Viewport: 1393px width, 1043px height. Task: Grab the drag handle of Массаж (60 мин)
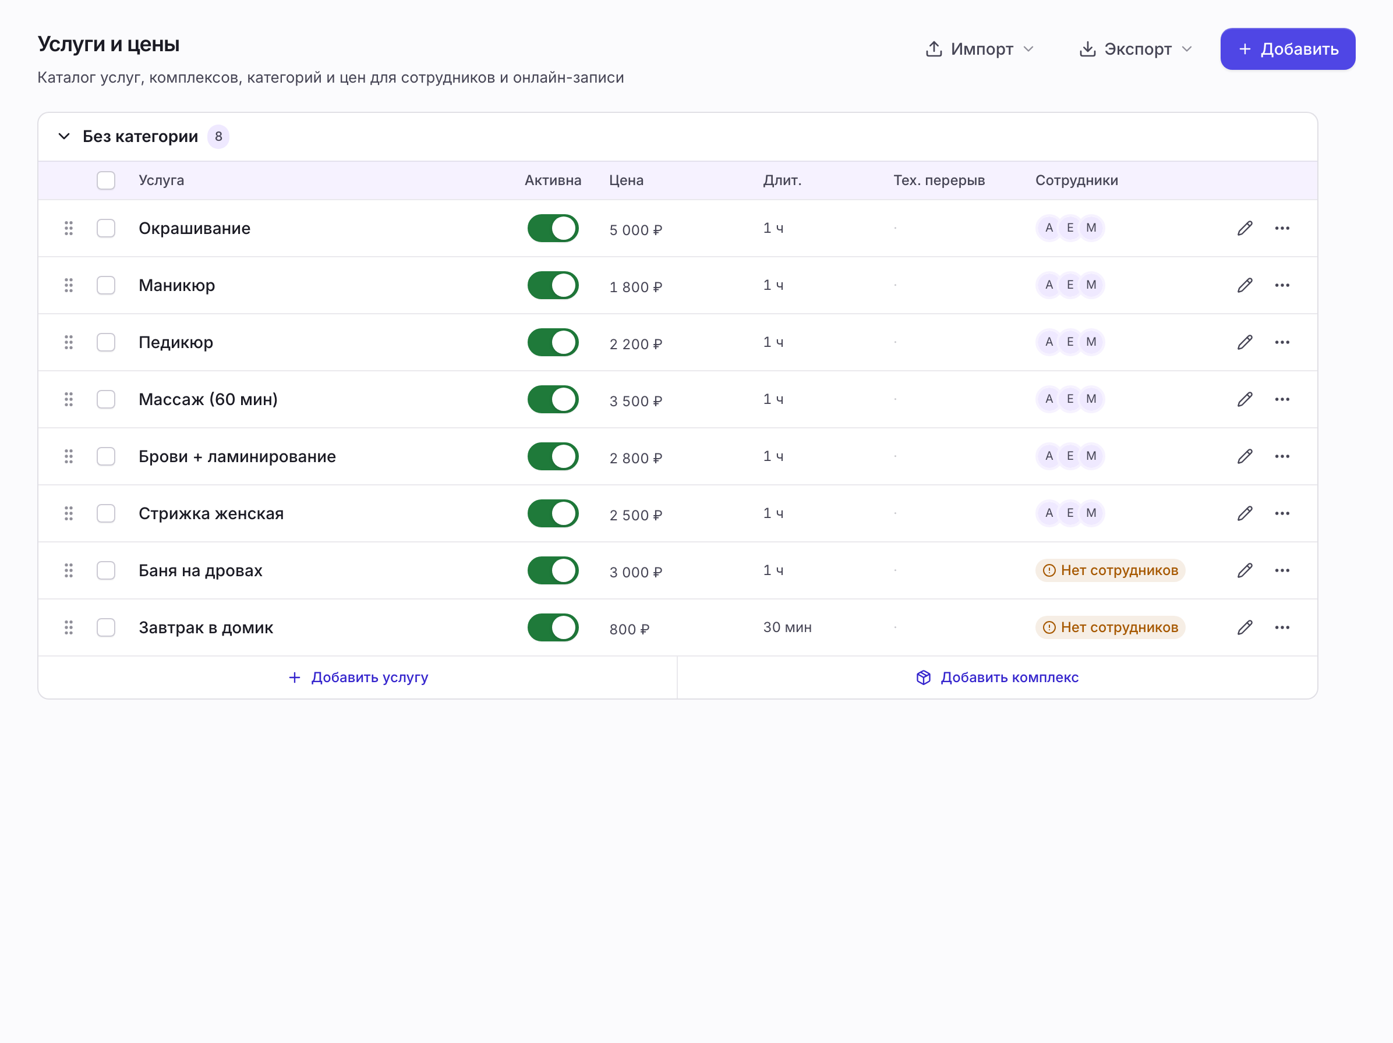(69, 399)
